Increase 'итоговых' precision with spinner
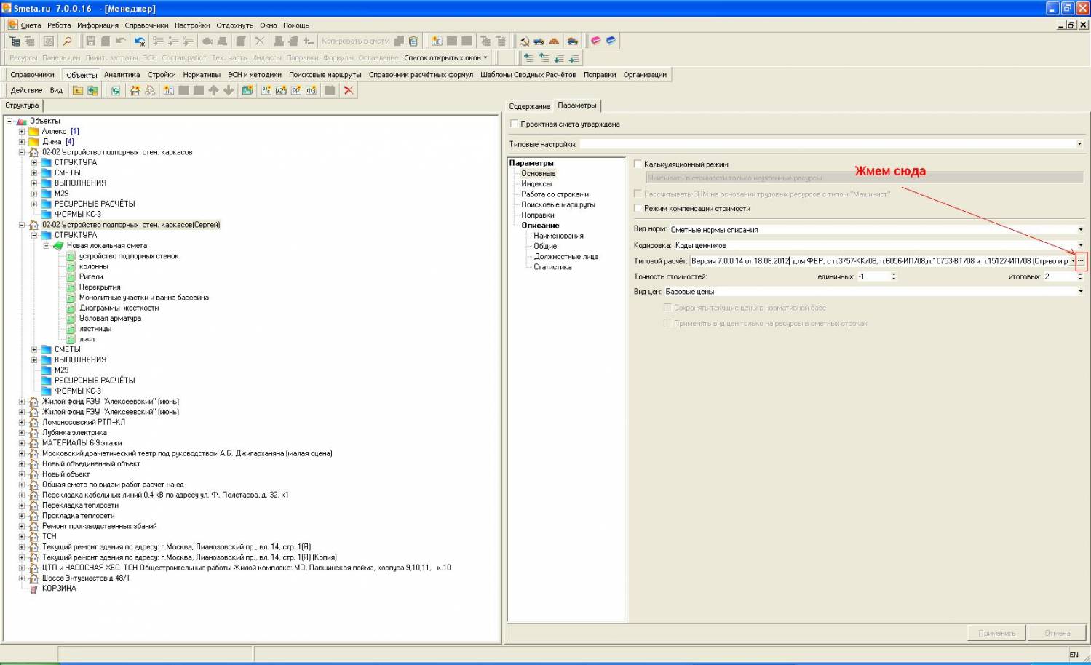This screenshot has width=1091, height=665. (x=1080, y=274)
